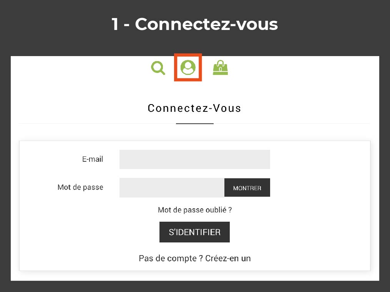Click the digit 1 in banner title
390x292 pixels.
(x=115, y=24)
